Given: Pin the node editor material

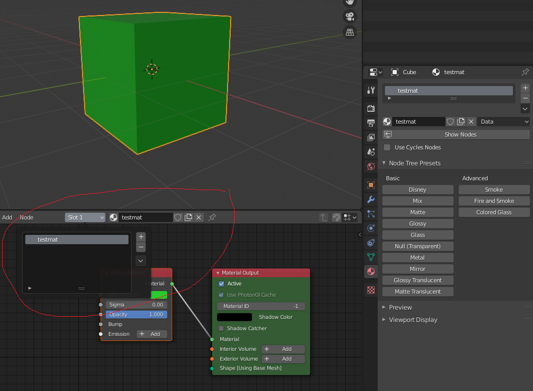Looking at the screenshot, I should pos(212,217).
